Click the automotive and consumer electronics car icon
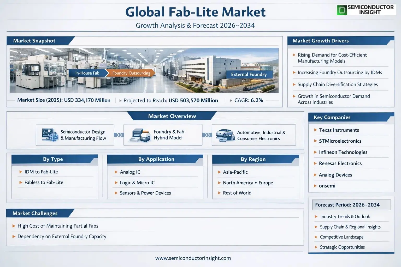This screenshot has width=401, height=267. 226,135
